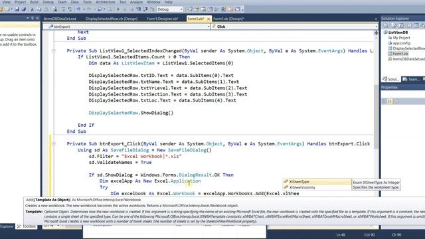Open the Undo history dropdown arrow
The image size is (425, 239).
(x=84, y=9)
